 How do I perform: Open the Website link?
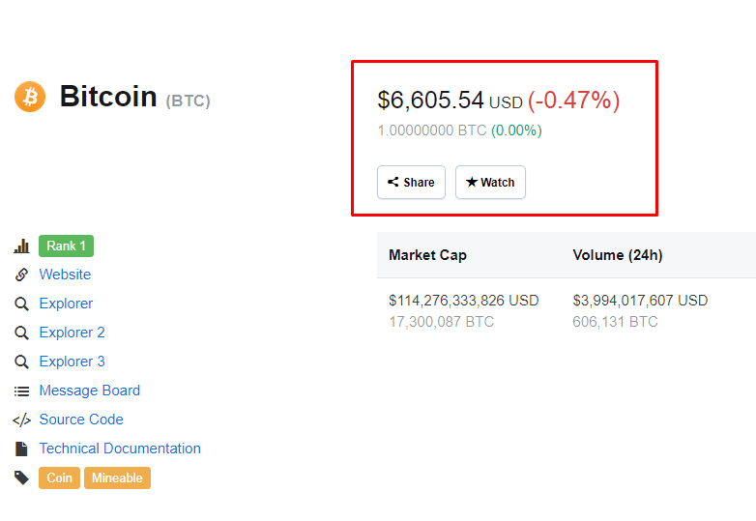tap(65, 275)
